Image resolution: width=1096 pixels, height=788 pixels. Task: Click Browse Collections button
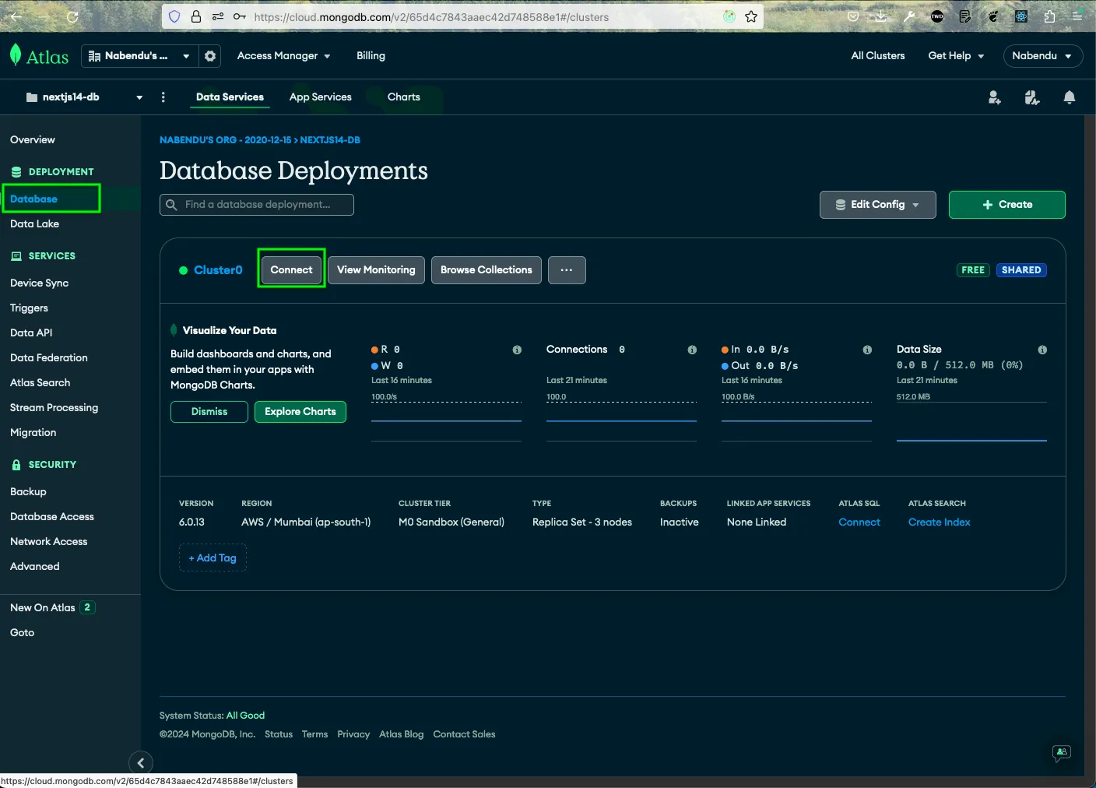tap(487, 270)
